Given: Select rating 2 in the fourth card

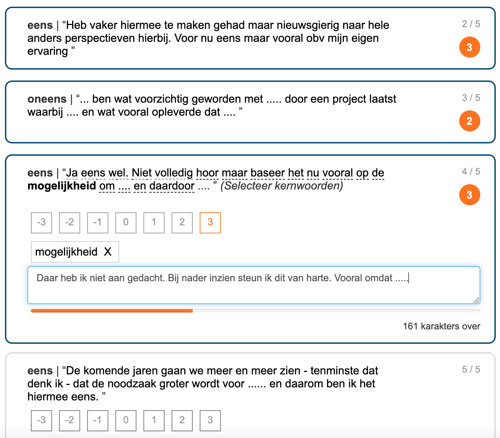Looking at the screenshot, I should 182,223.
